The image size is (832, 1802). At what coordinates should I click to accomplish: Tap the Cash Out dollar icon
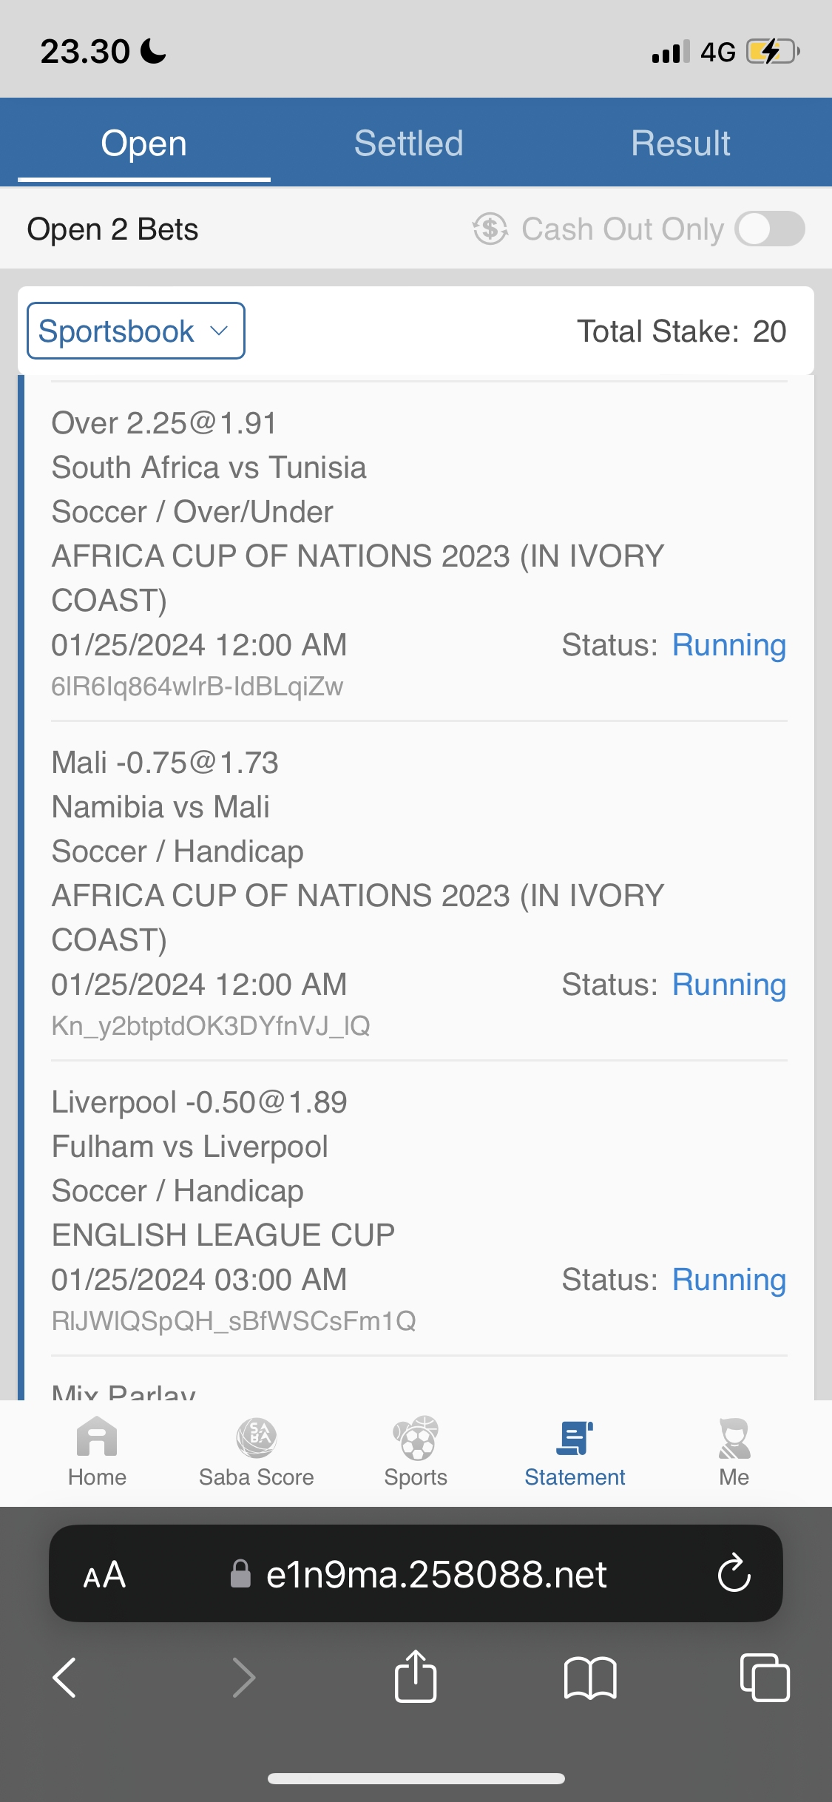(x=490, y=229)
